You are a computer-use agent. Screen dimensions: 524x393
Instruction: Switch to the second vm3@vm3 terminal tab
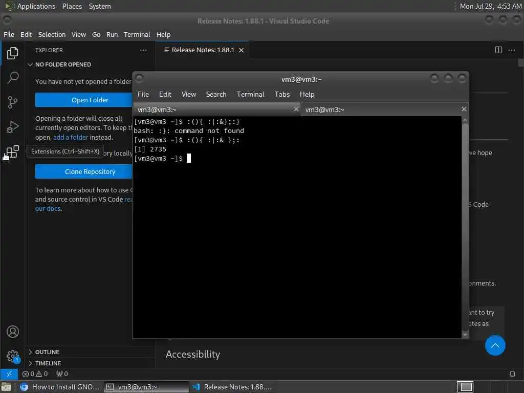point(384,110)
